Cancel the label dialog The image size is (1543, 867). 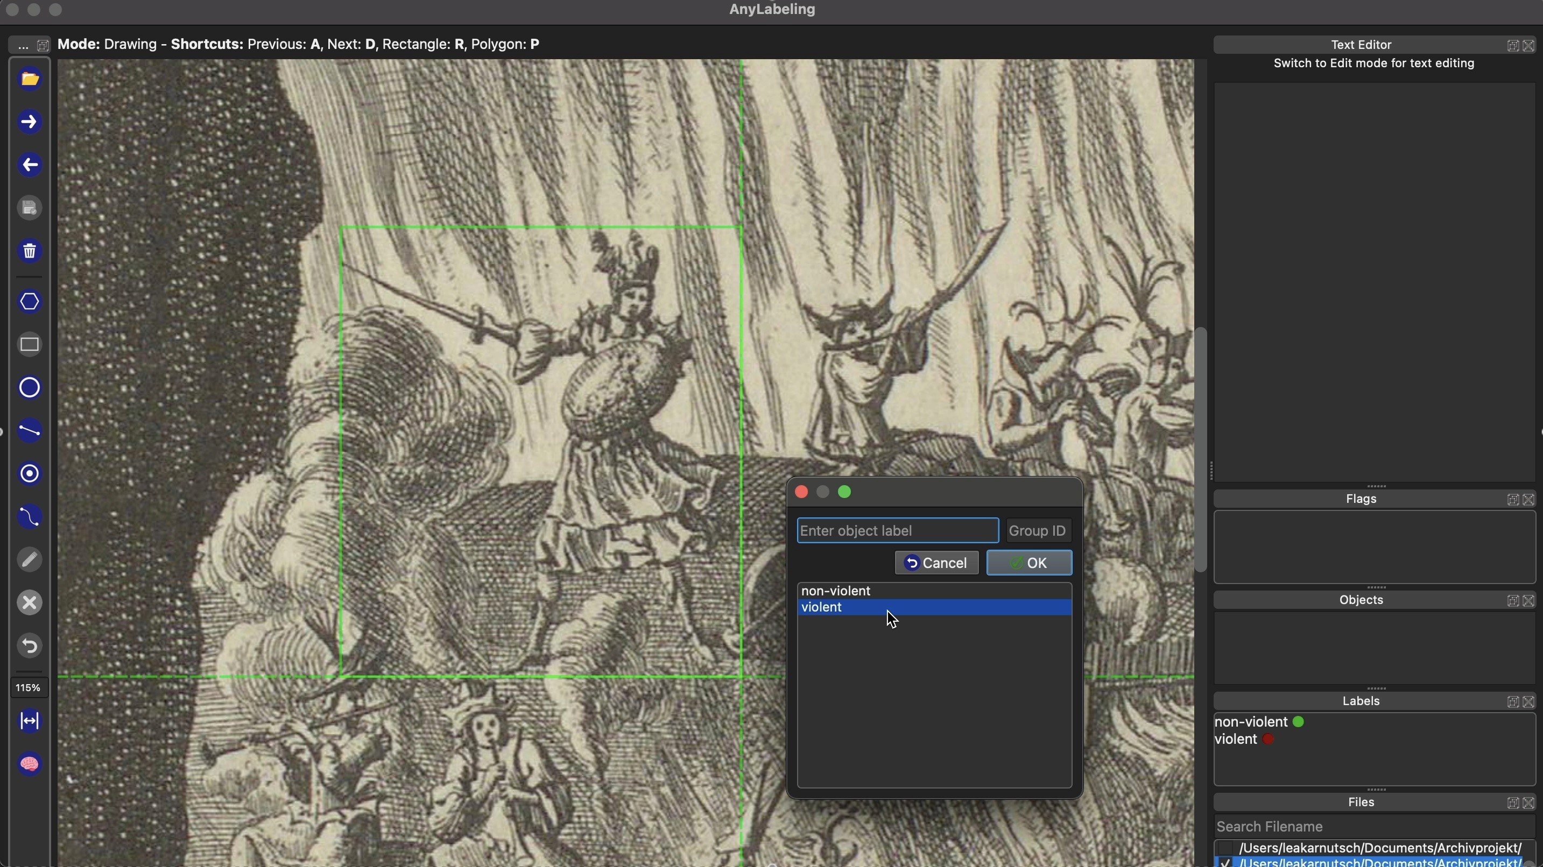pos(936,563)
